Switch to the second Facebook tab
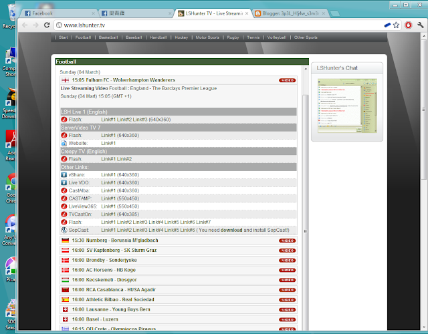Image resolution: width=428 pixels, height=334 pixels. click(135, 13)
